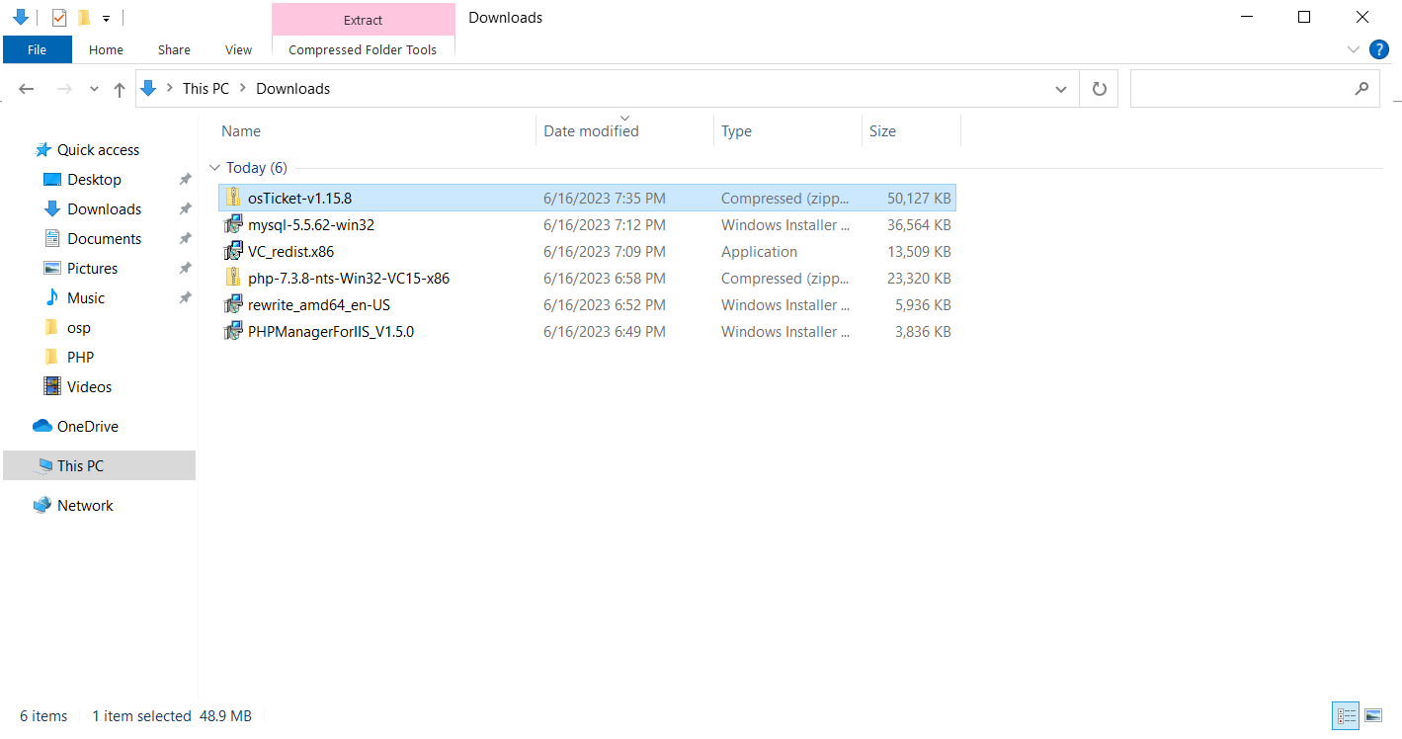Open the osp folder in sidebar

click(78, 328)
